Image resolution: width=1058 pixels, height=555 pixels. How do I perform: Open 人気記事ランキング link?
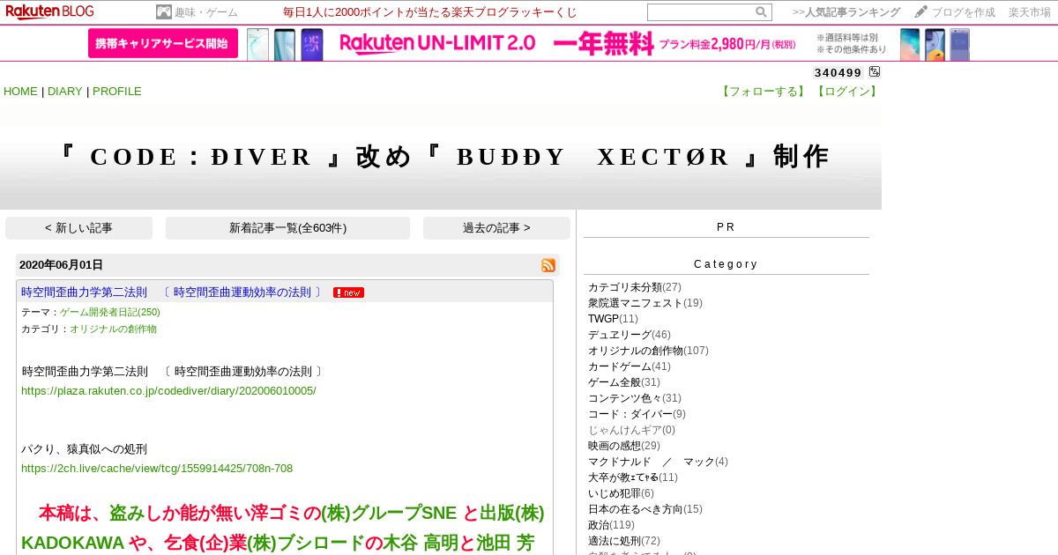pyautogui.click(x=853, y=12)
